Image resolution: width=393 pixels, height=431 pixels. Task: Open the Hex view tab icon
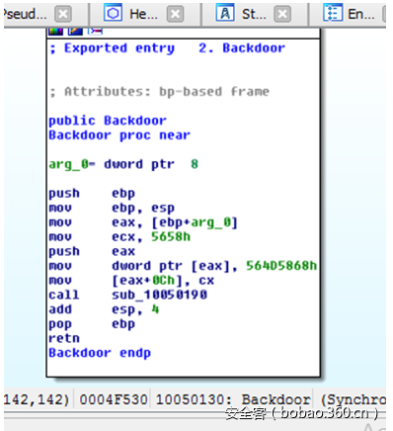[113, 13]
